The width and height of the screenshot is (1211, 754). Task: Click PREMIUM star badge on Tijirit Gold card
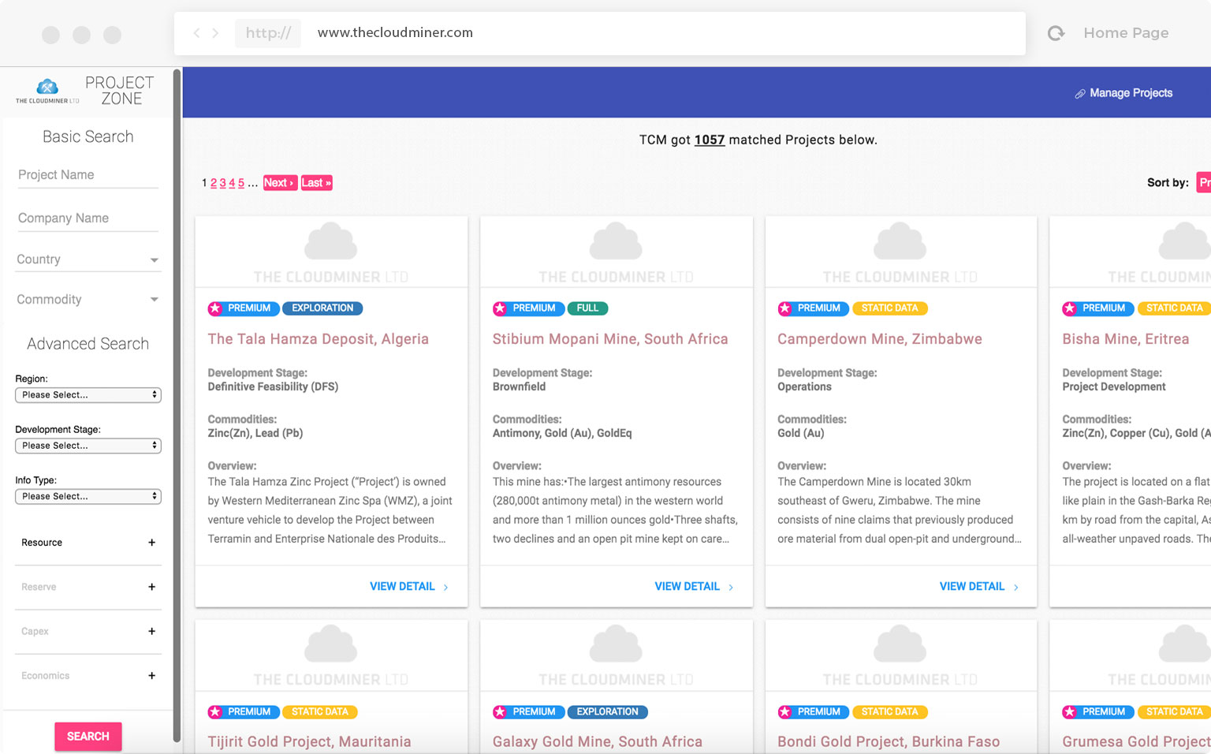point(243,712)
